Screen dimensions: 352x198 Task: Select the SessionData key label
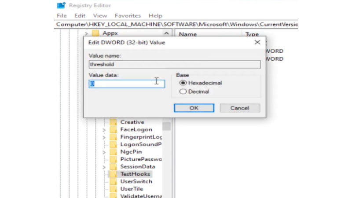click(x=138, y=167)
